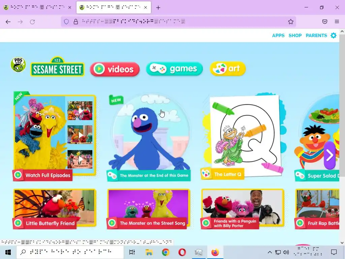
Task: Open the PARENTS link
Action: click(x=316, y=35)
